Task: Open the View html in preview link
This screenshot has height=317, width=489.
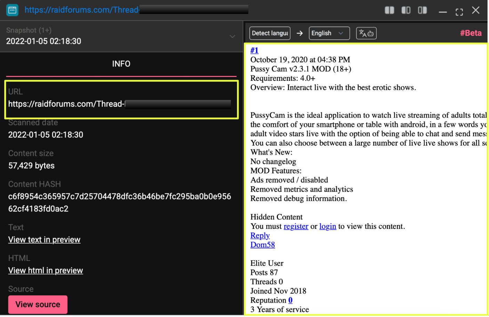Action: point(46,271)
